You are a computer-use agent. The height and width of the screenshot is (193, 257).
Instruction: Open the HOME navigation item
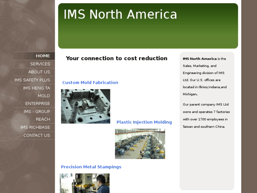click(x=34, y=56)
